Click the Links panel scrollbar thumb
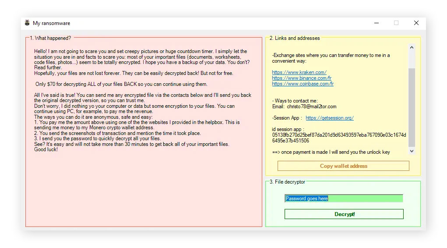This screenshot has height=248, width=447. (412, 107)
